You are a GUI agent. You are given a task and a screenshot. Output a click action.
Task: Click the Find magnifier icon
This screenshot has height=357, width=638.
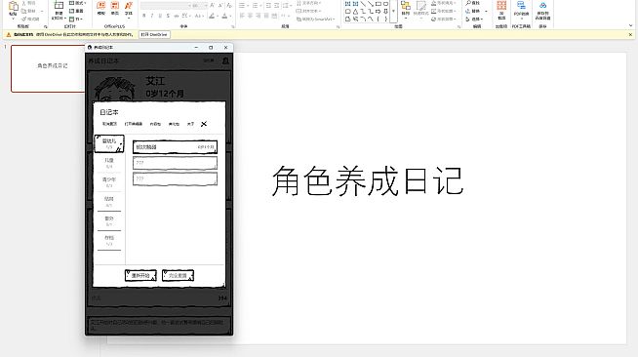click(468, 3)
